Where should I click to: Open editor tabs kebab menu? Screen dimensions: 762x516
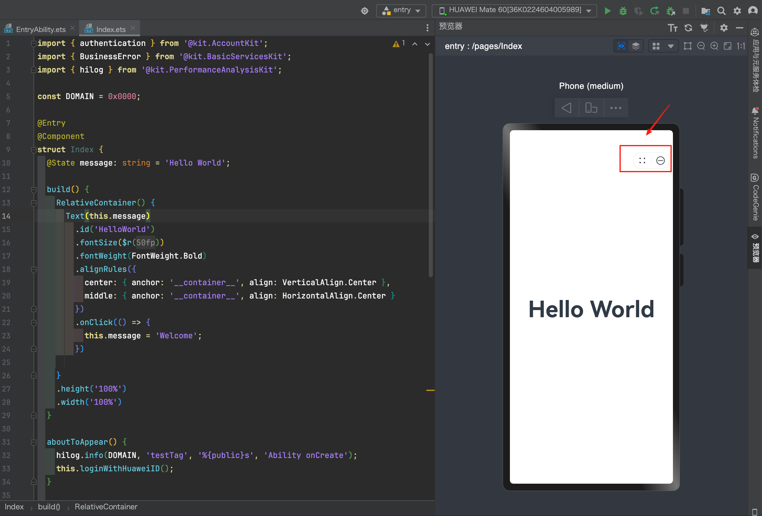427,28
